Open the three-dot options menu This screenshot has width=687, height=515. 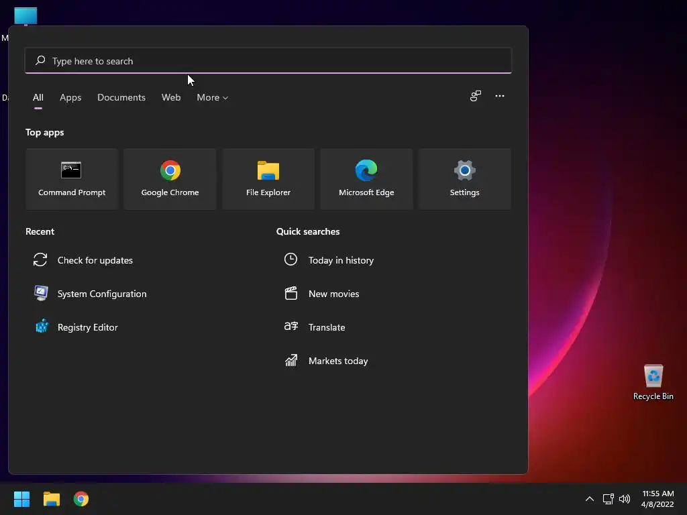[499, 96]
